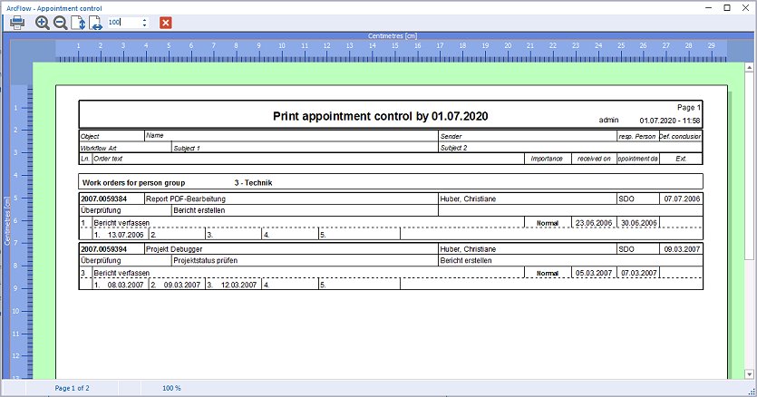Viewport: 757px width, 397px height.
Task: Select order number 2007.0059384 in report
Action: (x=103, y=198)
